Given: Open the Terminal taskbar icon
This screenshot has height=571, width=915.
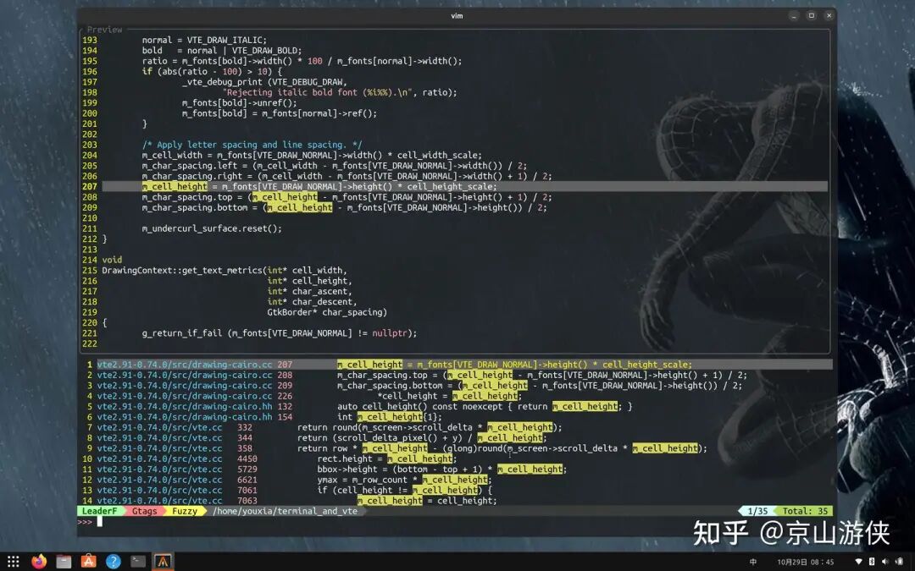Looking at the screenshot, I should [x=138, y=562].
